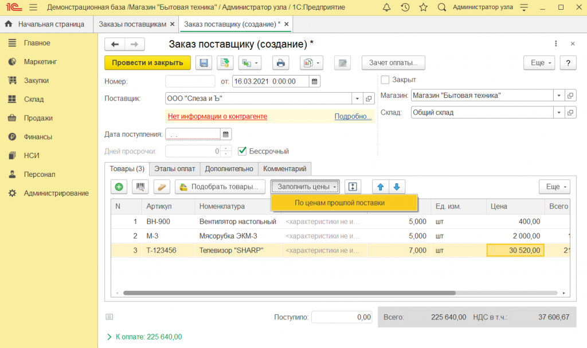The width and height of the screenshot is (587, 348).
Task: Open the Подробно link
Action: pos(353,116)
